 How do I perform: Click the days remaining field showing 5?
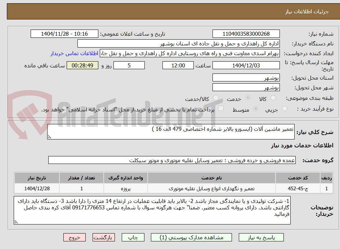coord(129,65)
